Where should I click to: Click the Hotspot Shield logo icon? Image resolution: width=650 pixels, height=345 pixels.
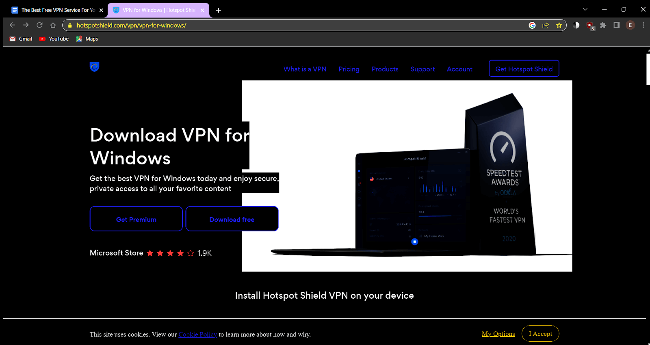coord(95,67)
